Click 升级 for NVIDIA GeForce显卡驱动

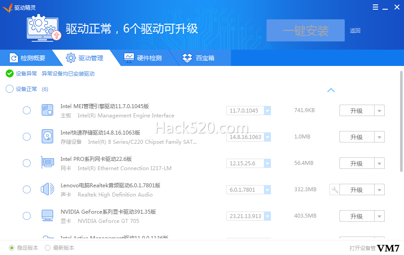[357, 216]
